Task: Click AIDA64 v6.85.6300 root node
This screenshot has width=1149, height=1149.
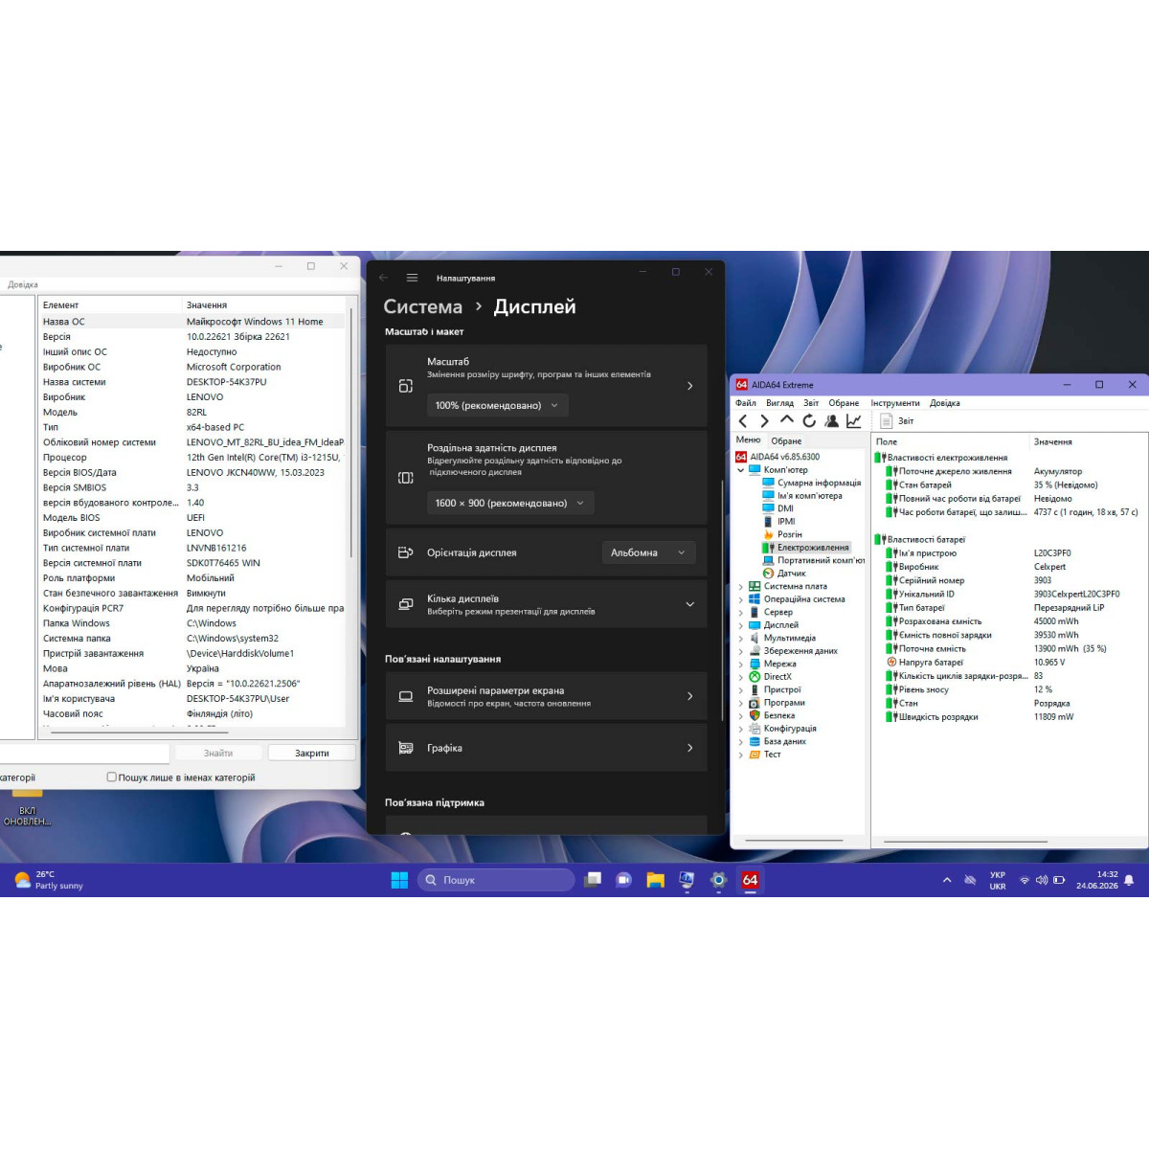Action: tap(777, 457)
